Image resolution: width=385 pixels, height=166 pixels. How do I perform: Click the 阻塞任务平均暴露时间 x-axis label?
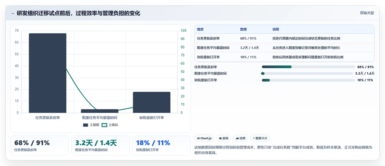coord(100,118)
